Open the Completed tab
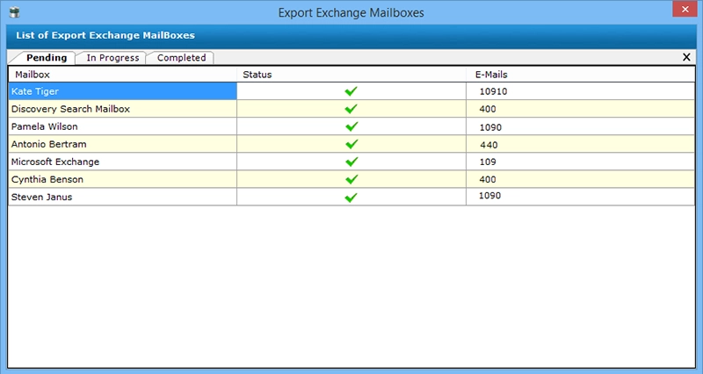The width and height of the screenshot is (703, 374). [182, 58]
